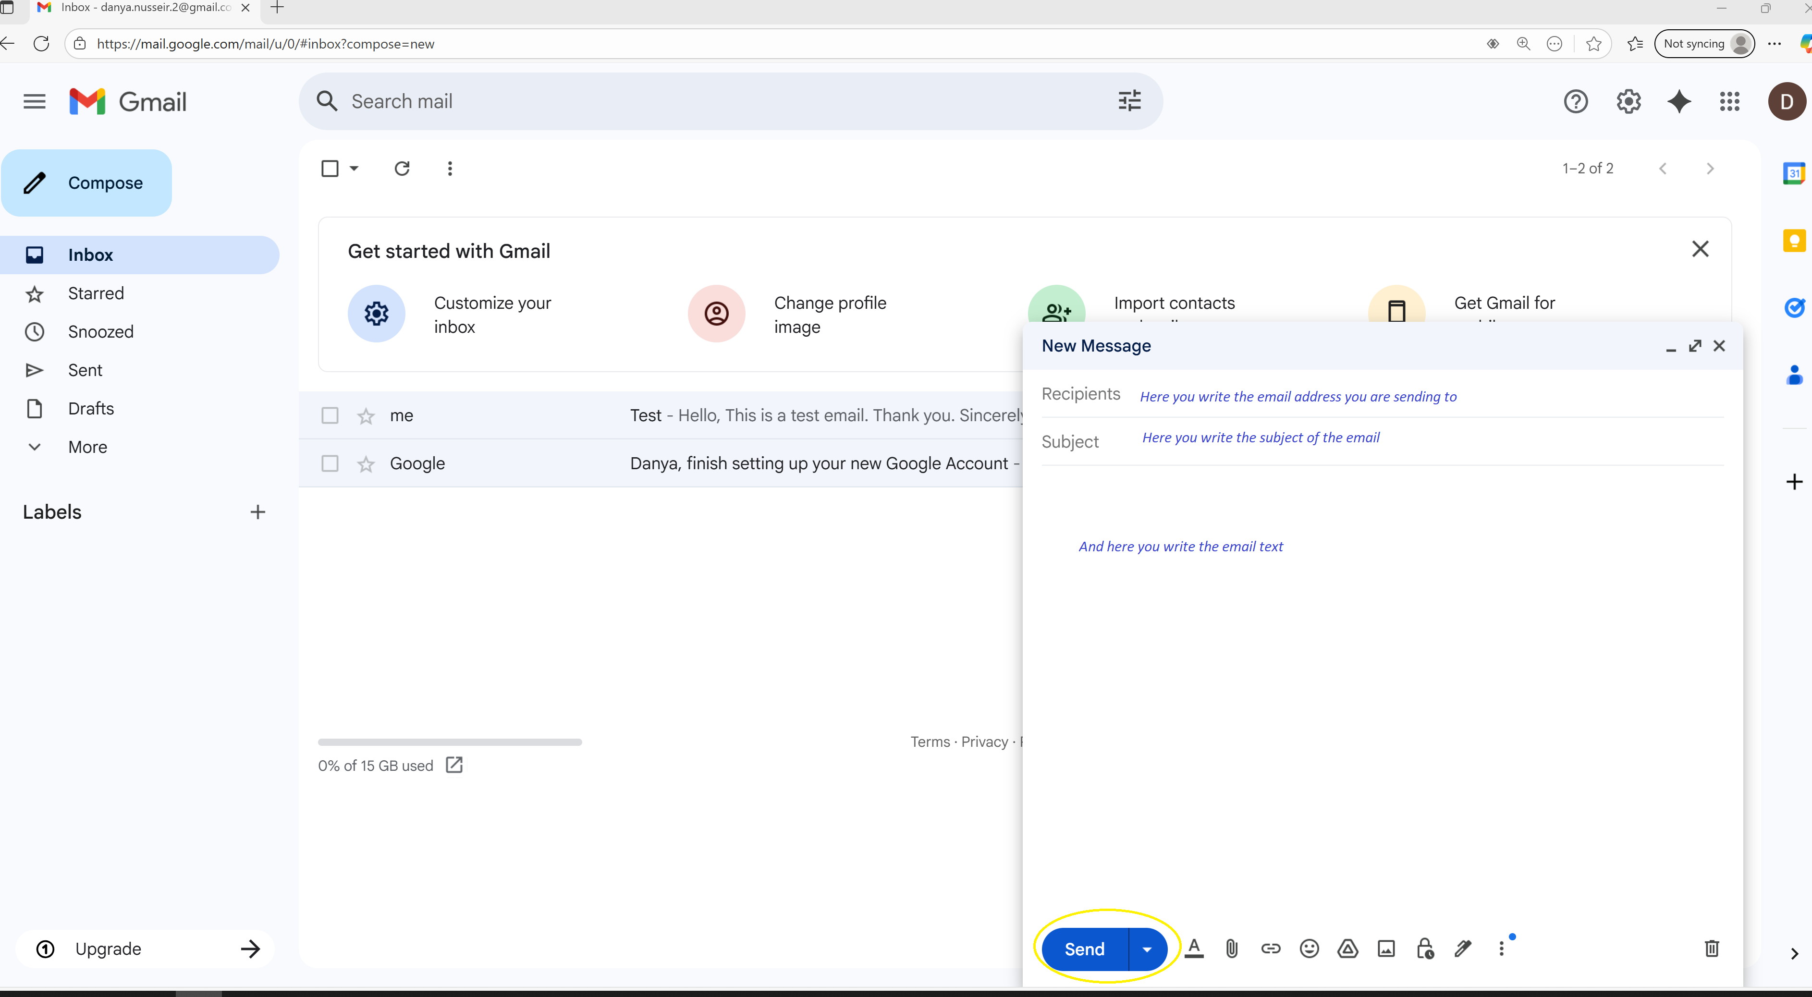The width and height of the screenshot is (1812, 997).
Task: Open the inbox more options menu
Action: point(450,169)
